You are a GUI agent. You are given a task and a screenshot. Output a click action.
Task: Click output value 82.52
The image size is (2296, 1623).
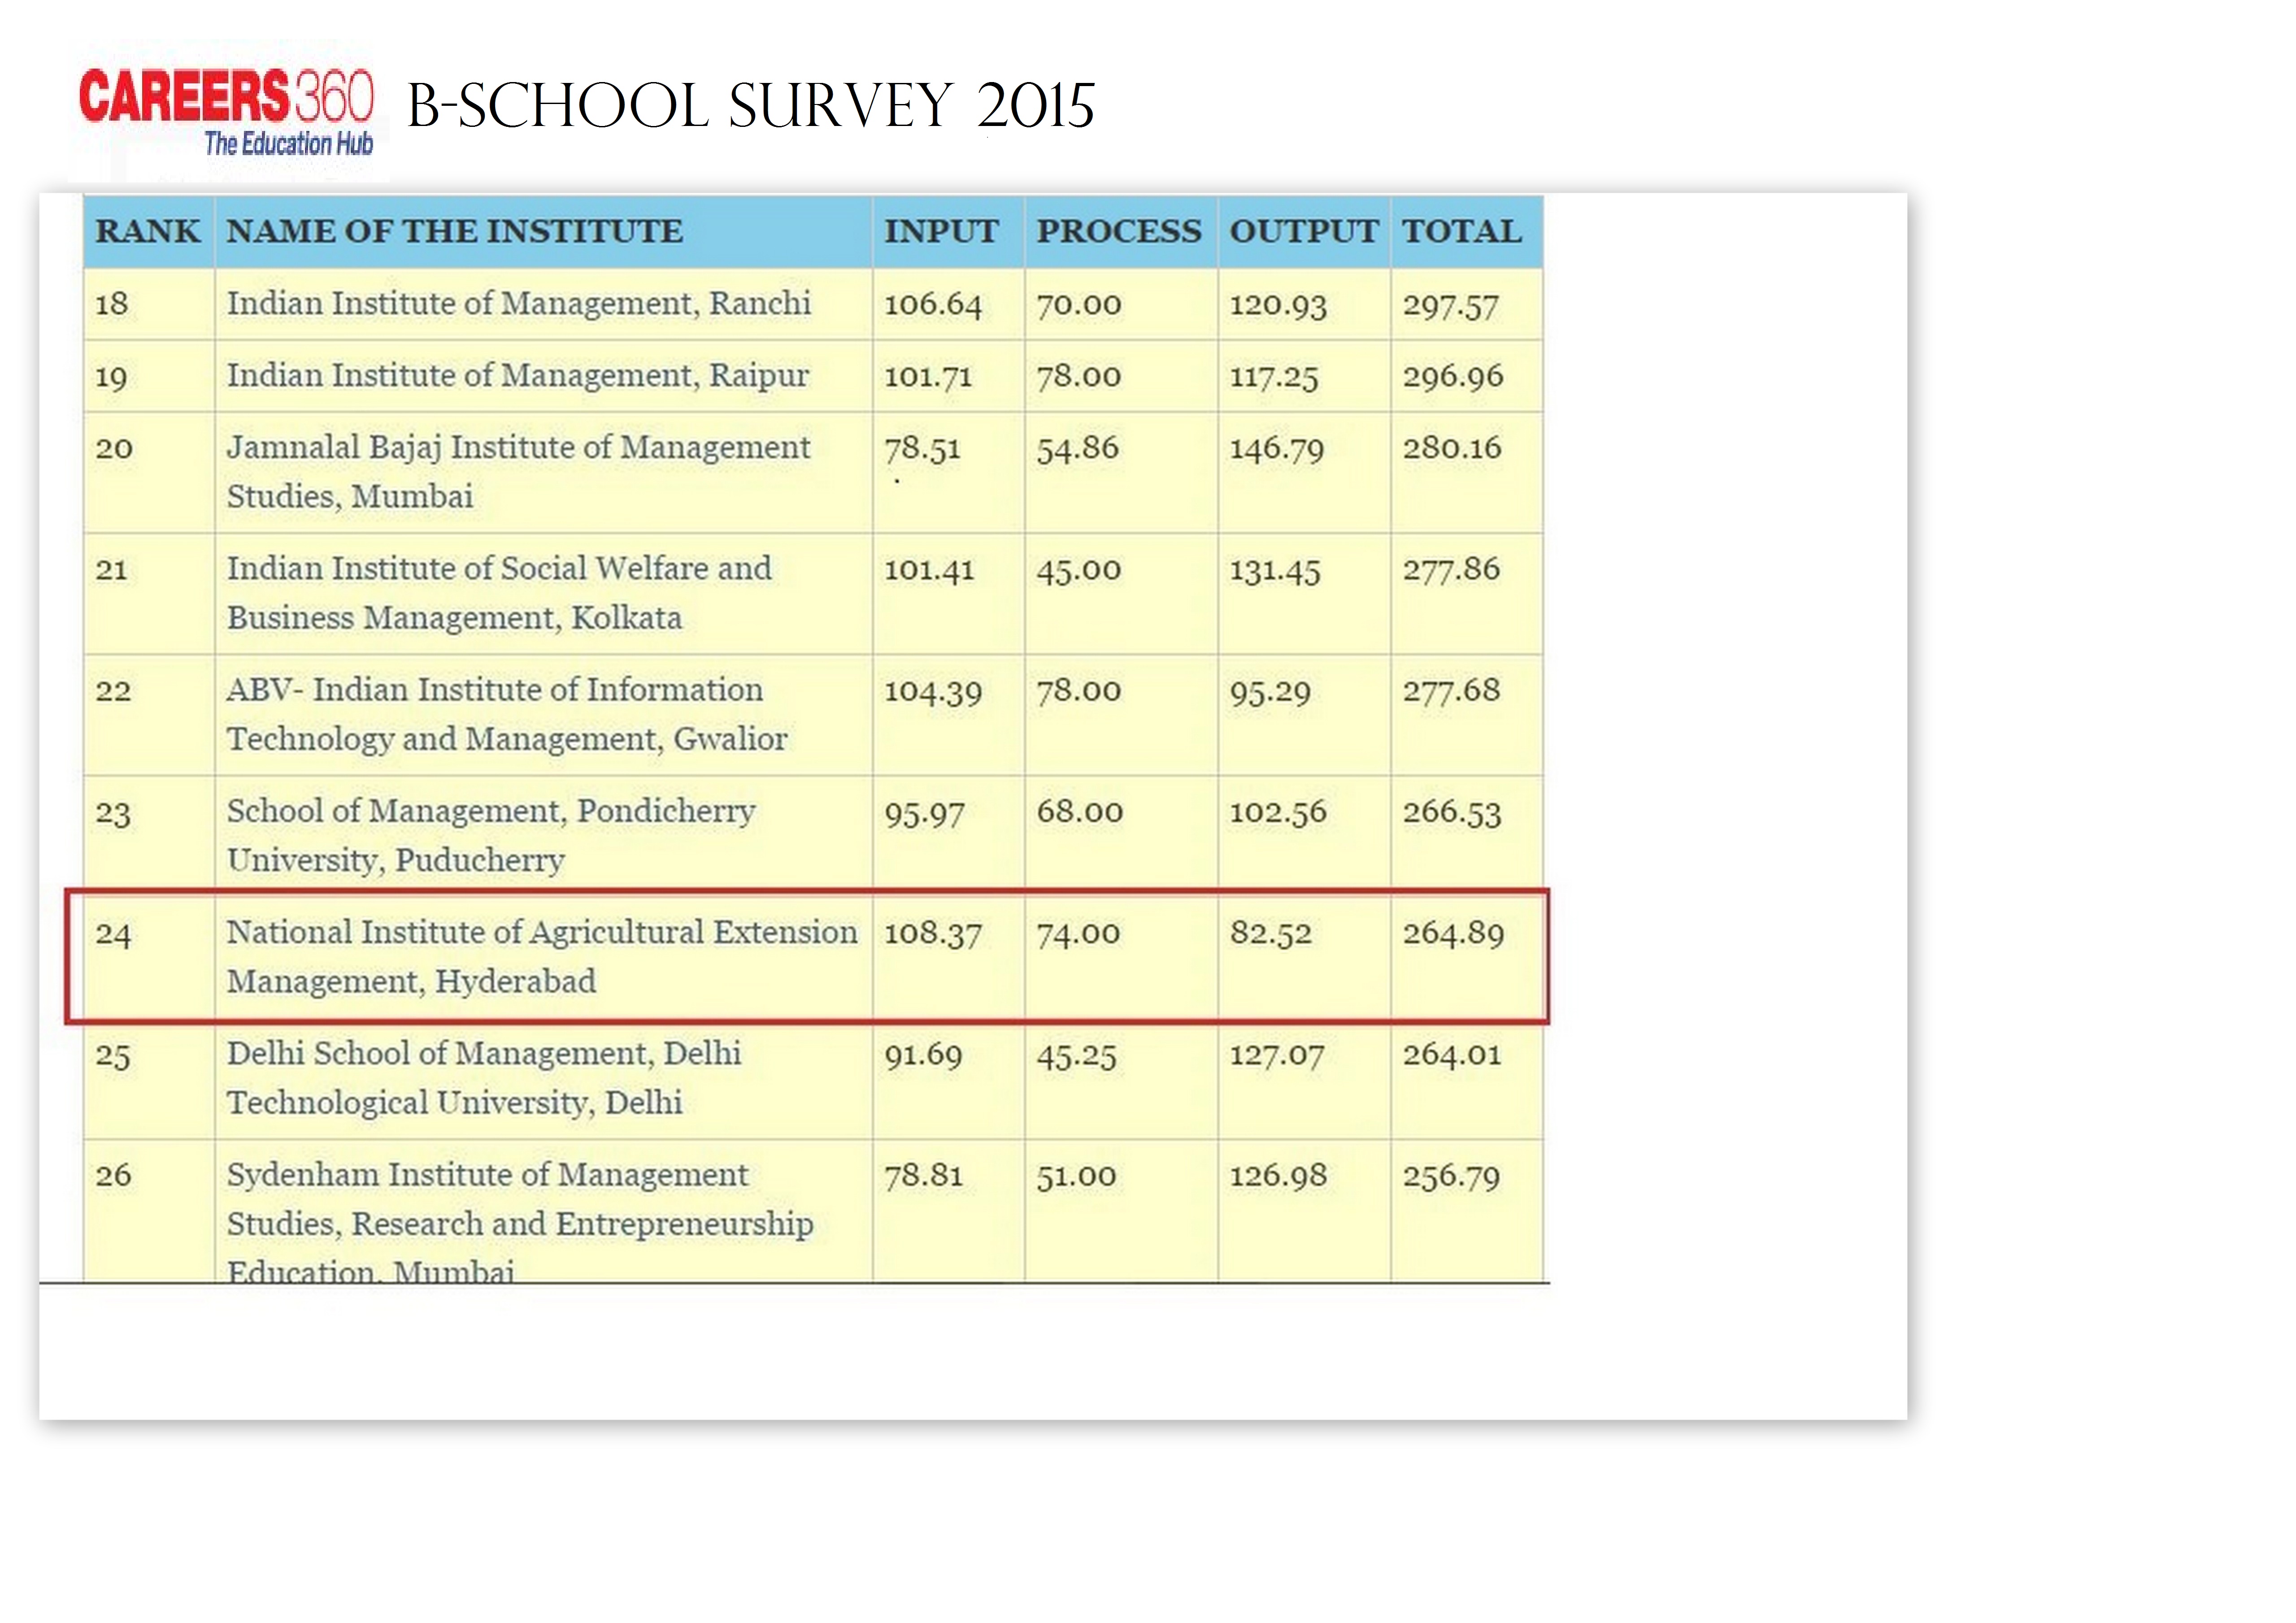pos(1271,934)
